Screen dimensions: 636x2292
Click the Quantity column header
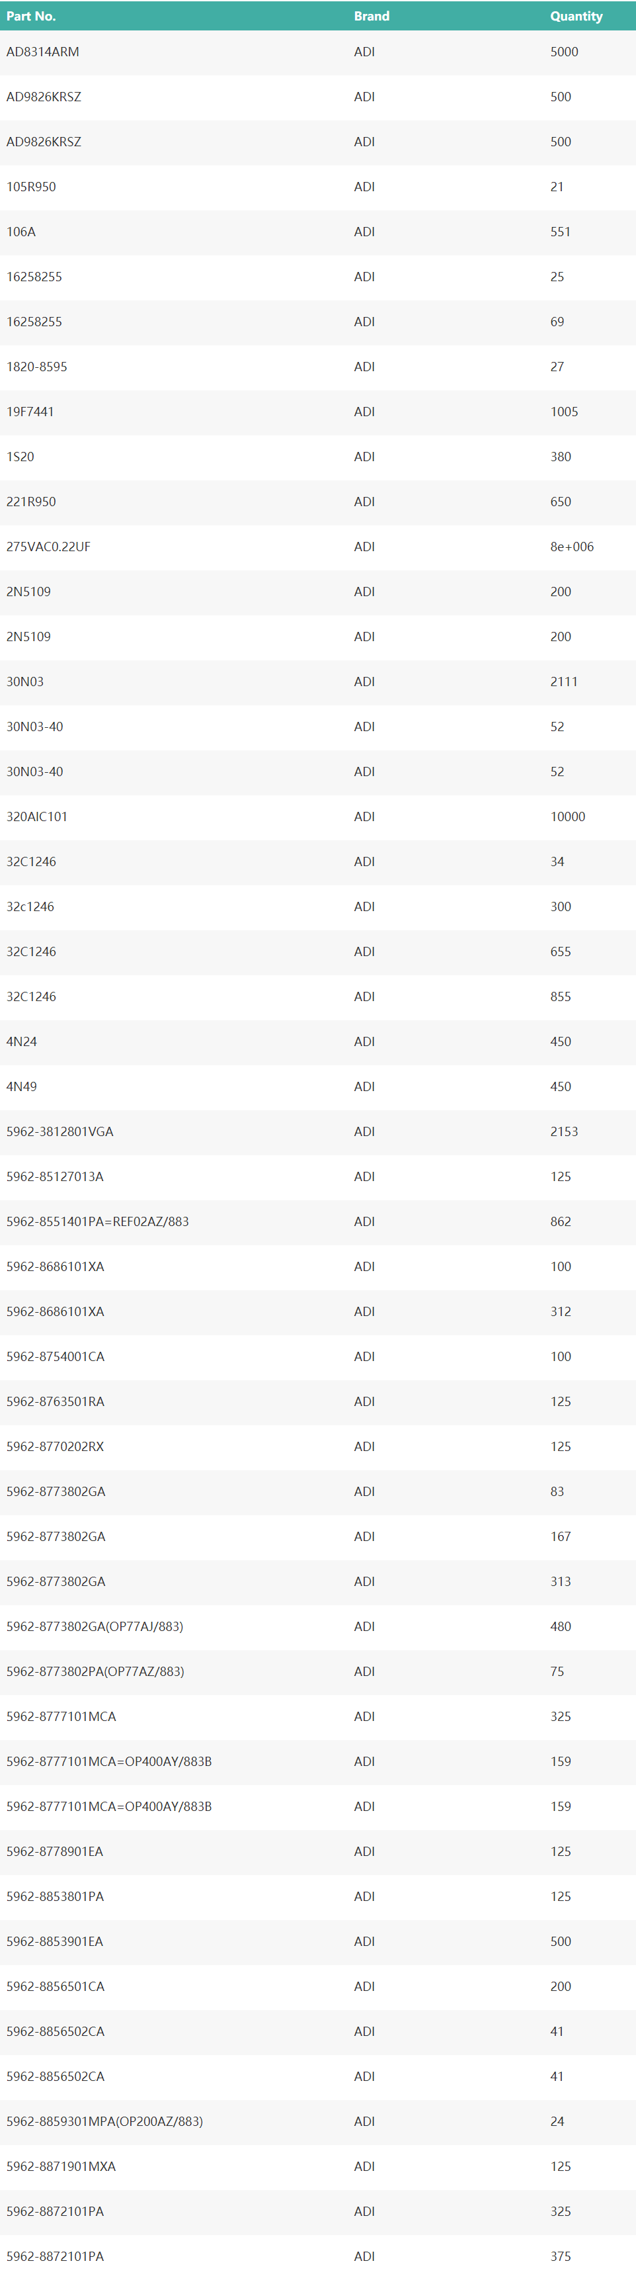[x=576, y=16]
